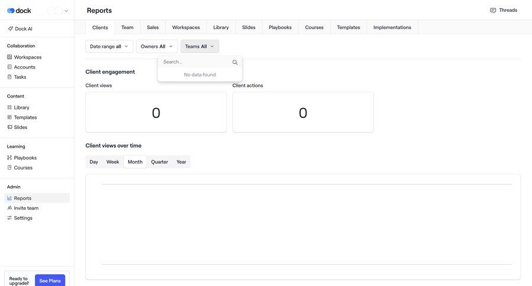Image resolution: width=532 pixels, height=286 pixels.
Task: Click the Library icon in sidebar
Action: tap(9, 107)
